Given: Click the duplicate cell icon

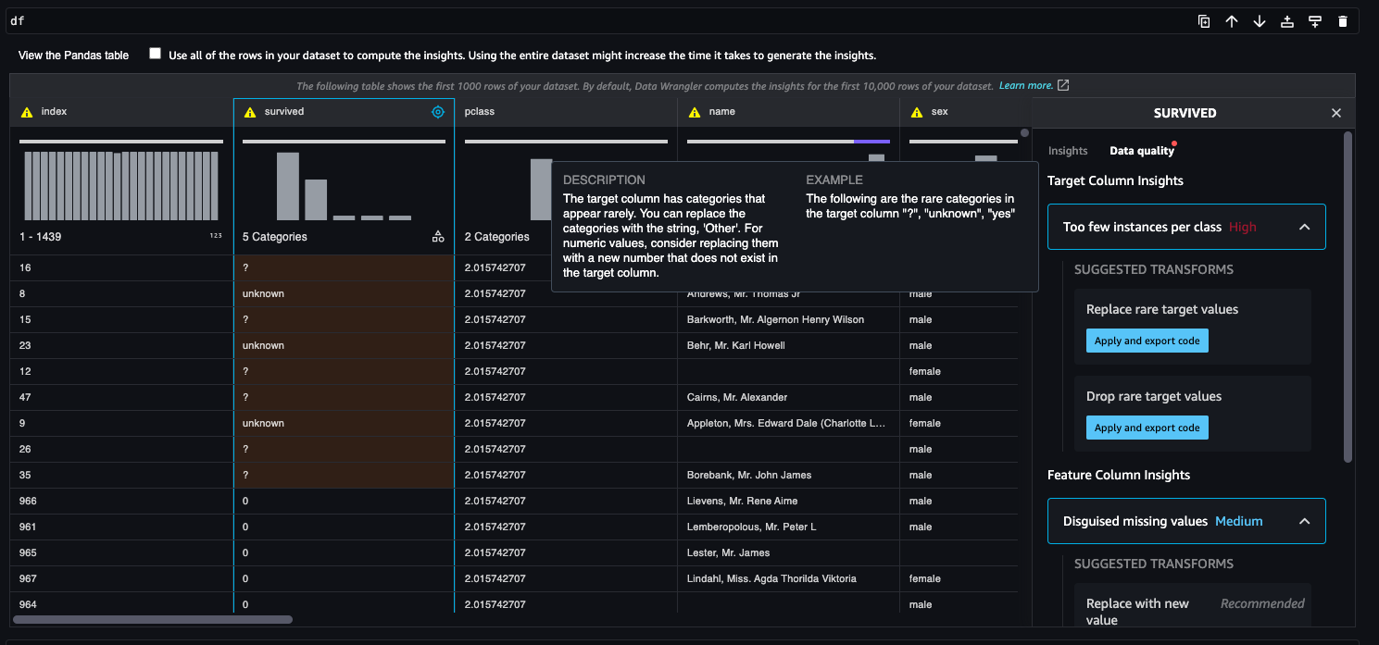Looking at the screenshot, I should coord(1203,20).
